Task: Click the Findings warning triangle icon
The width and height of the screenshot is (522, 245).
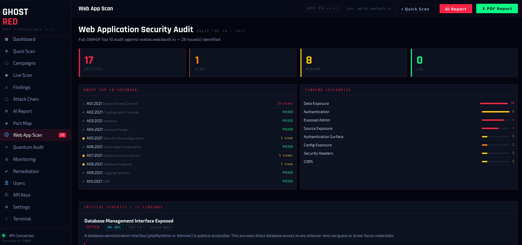Action: click(6, 87)
